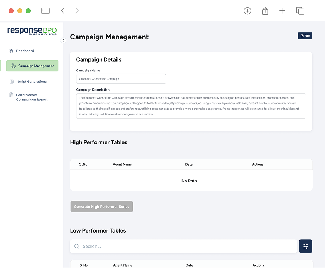Open the filter settings next to search

point(305,246)
